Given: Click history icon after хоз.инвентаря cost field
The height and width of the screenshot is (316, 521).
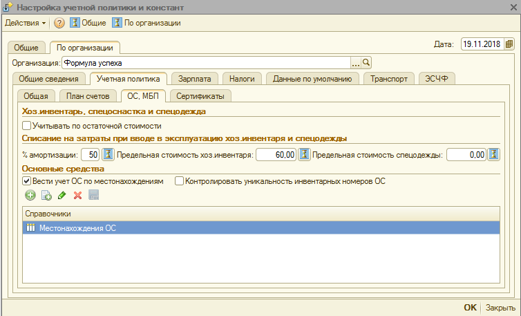Looking at the screenshot, I should click(x=304, y=154).
